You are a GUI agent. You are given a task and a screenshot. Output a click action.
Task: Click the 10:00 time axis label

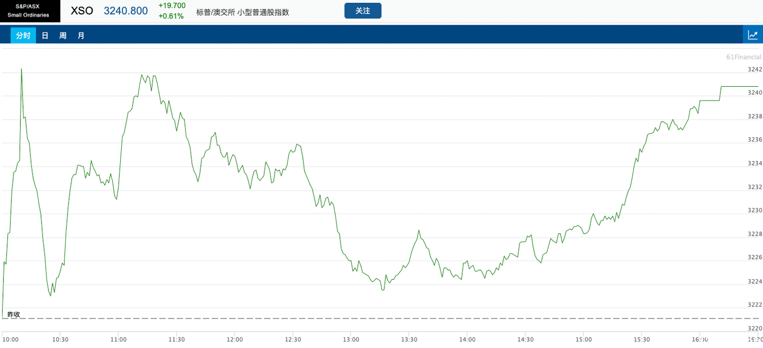pos(11,339)
